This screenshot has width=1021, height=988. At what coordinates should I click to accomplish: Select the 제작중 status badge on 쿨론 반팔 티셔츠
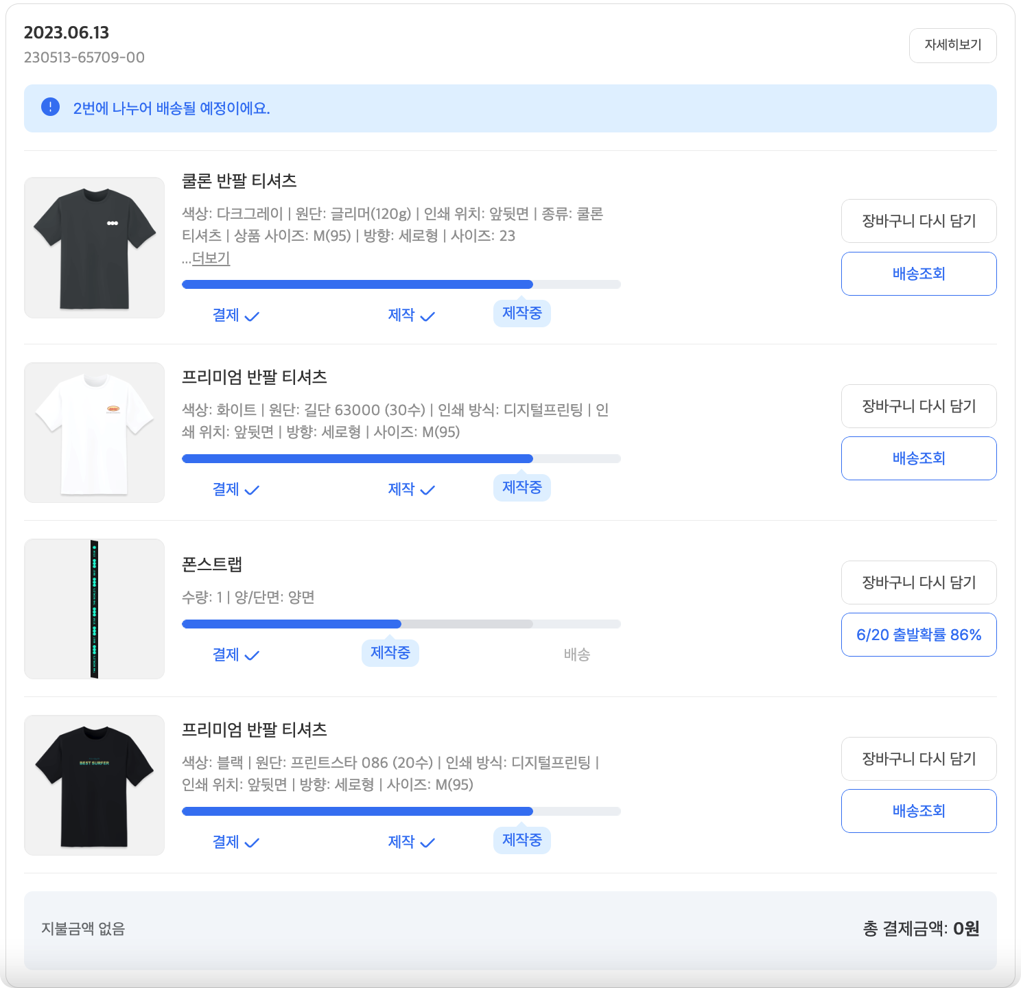[521, 313]
